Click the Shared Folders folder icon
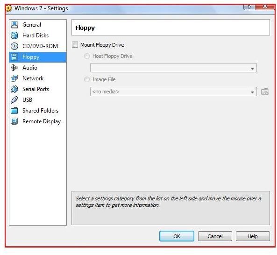 (x=14, y=111)
